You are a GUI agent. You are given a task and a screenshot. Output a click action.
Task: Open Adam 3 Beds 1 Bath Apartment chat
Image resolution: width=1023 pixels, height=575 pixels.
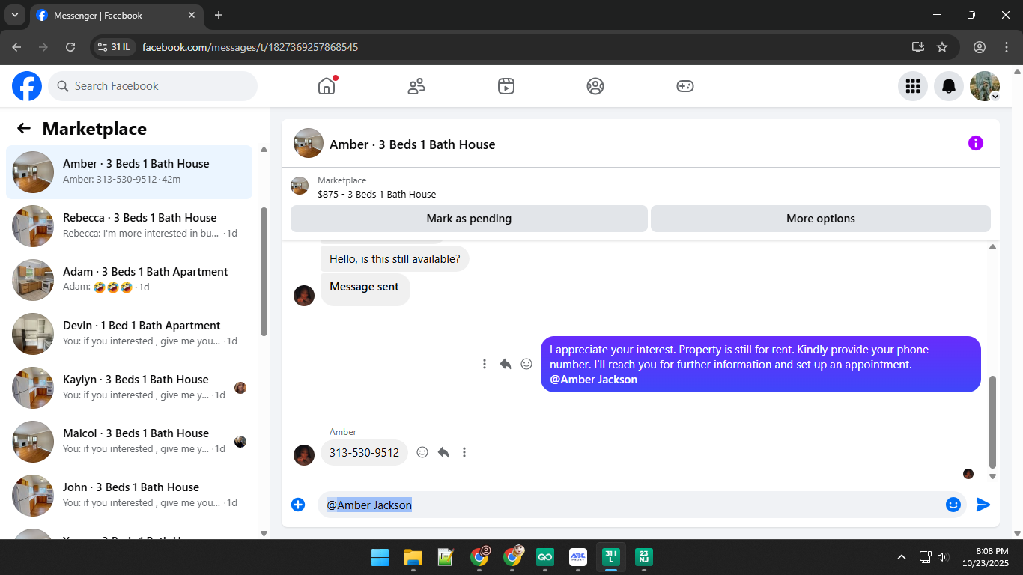pyautogui.click(x=129, y=280)
